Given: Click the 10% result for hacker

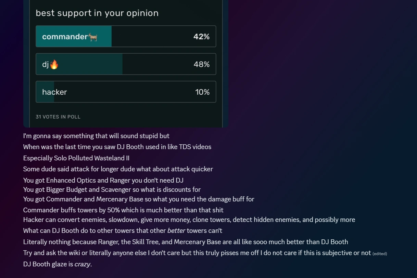Looking at the screenshot, I should tap(202, 92).
